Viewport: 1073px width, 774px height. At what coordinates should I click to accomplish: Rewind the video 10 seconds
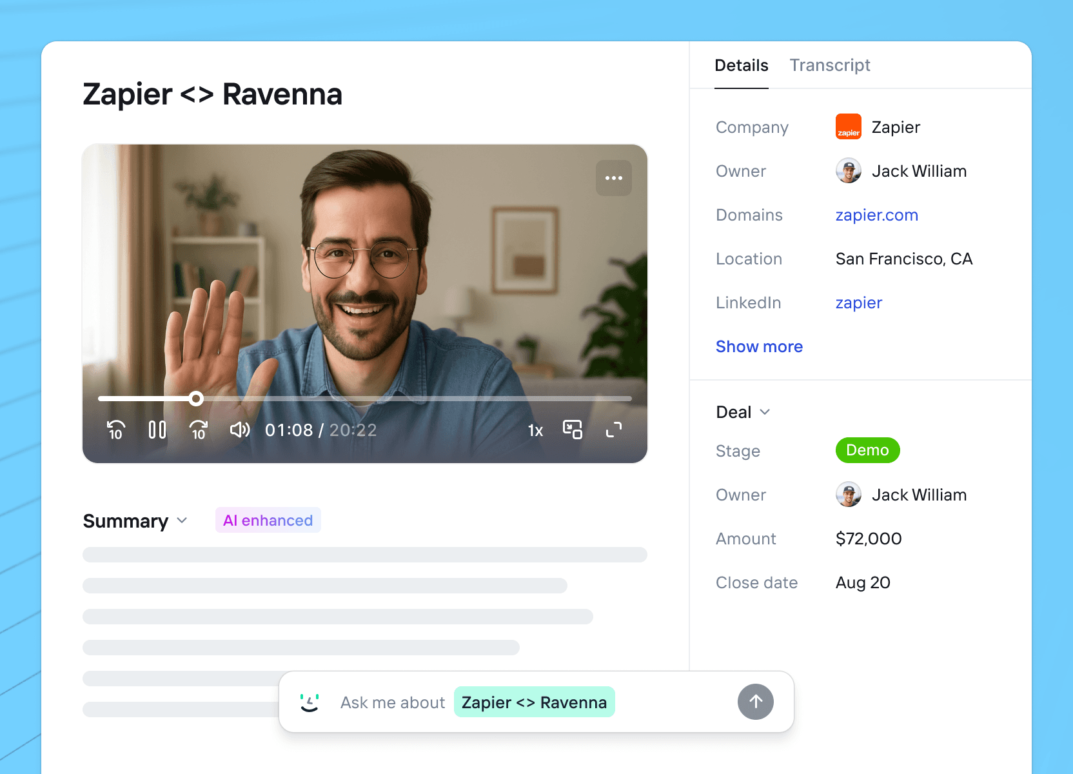pyautogui.click(x=116, y=430)
